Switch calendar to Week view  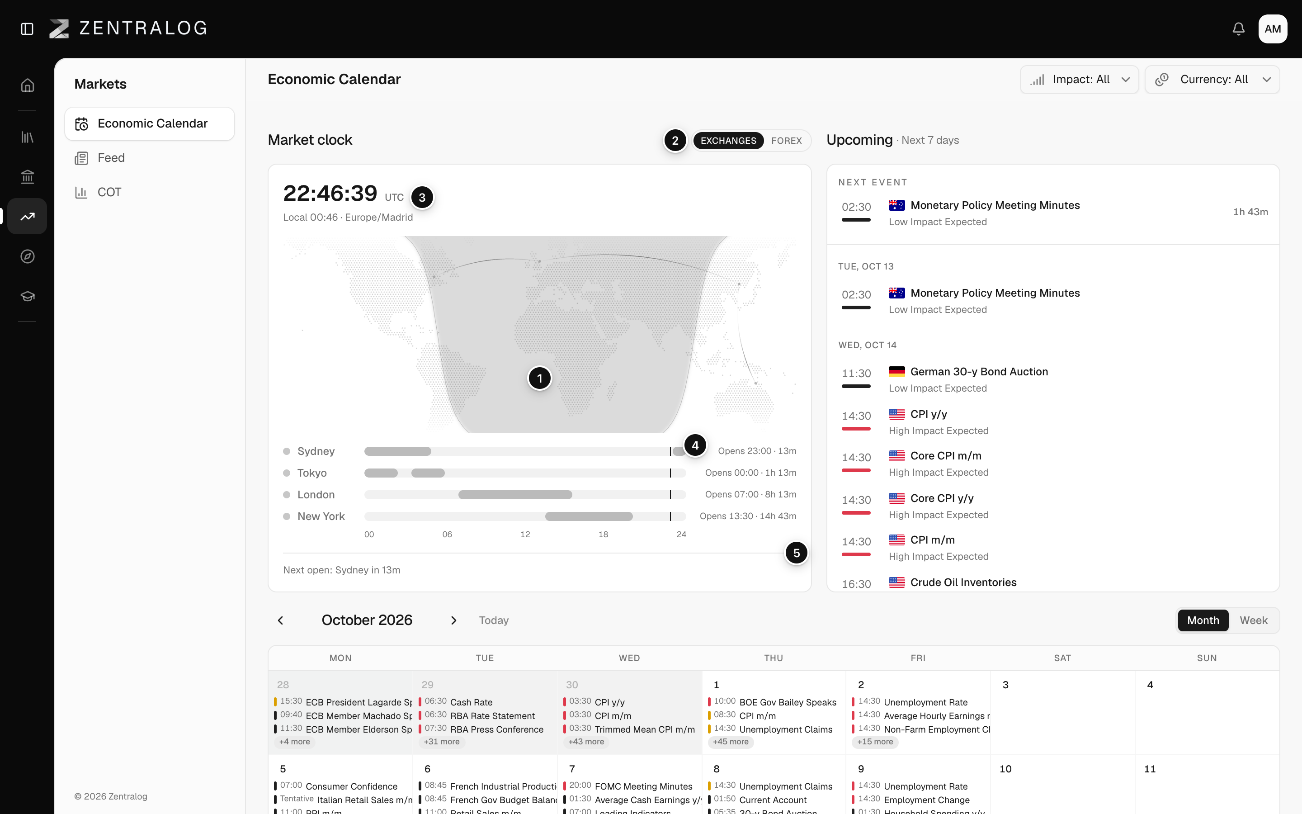pyautogui.click(x=1253, y=620)
